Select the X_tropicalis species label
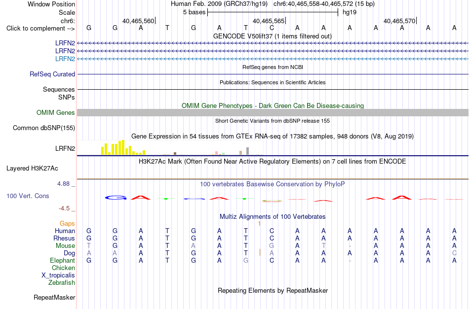The width and height of the screenshot is (469, 309). 58,275
